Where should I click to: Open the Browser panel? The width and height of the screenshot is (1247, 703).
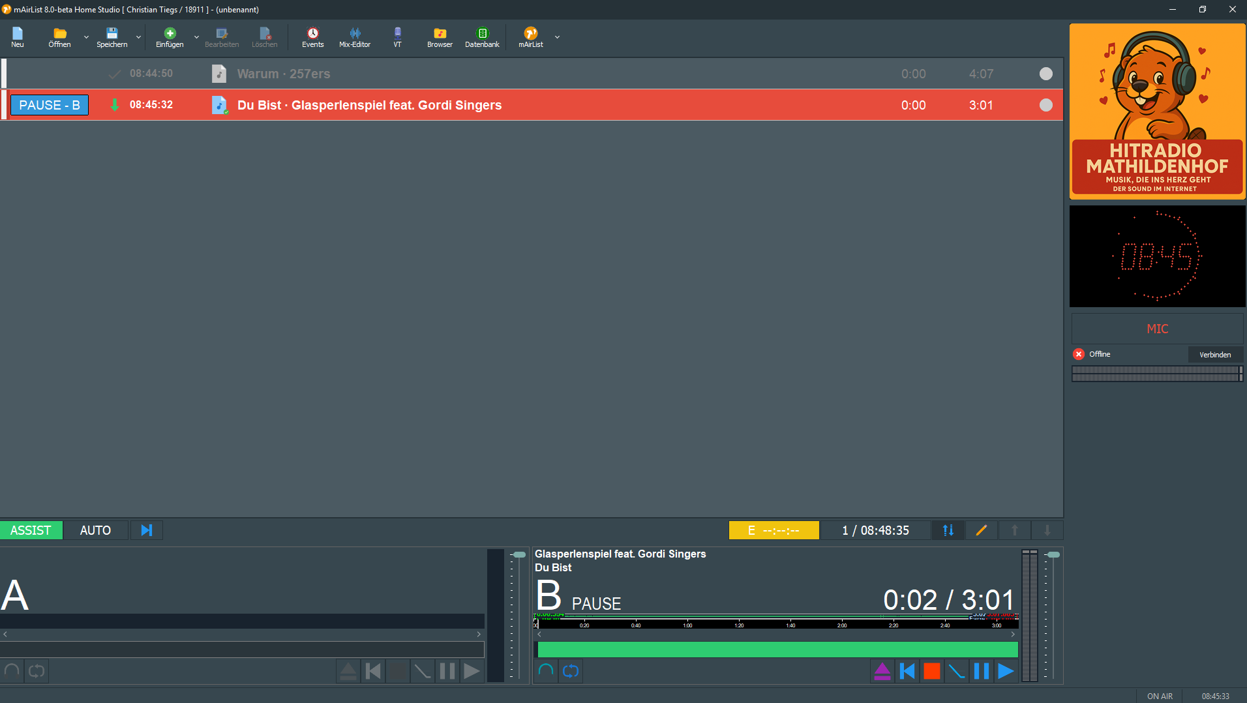[x=440, y=37]
